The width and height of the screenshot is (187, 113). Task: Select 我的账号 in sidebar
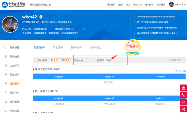click(x=14, y=84)
